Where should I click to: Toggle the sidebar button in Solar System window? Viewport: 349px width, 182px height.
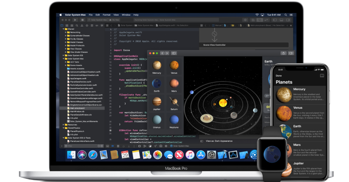174,53
